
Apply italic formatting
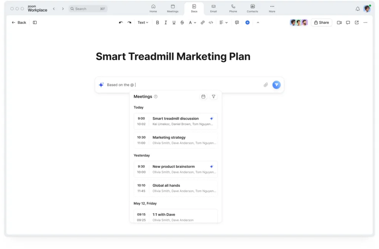tap(165, 23)
